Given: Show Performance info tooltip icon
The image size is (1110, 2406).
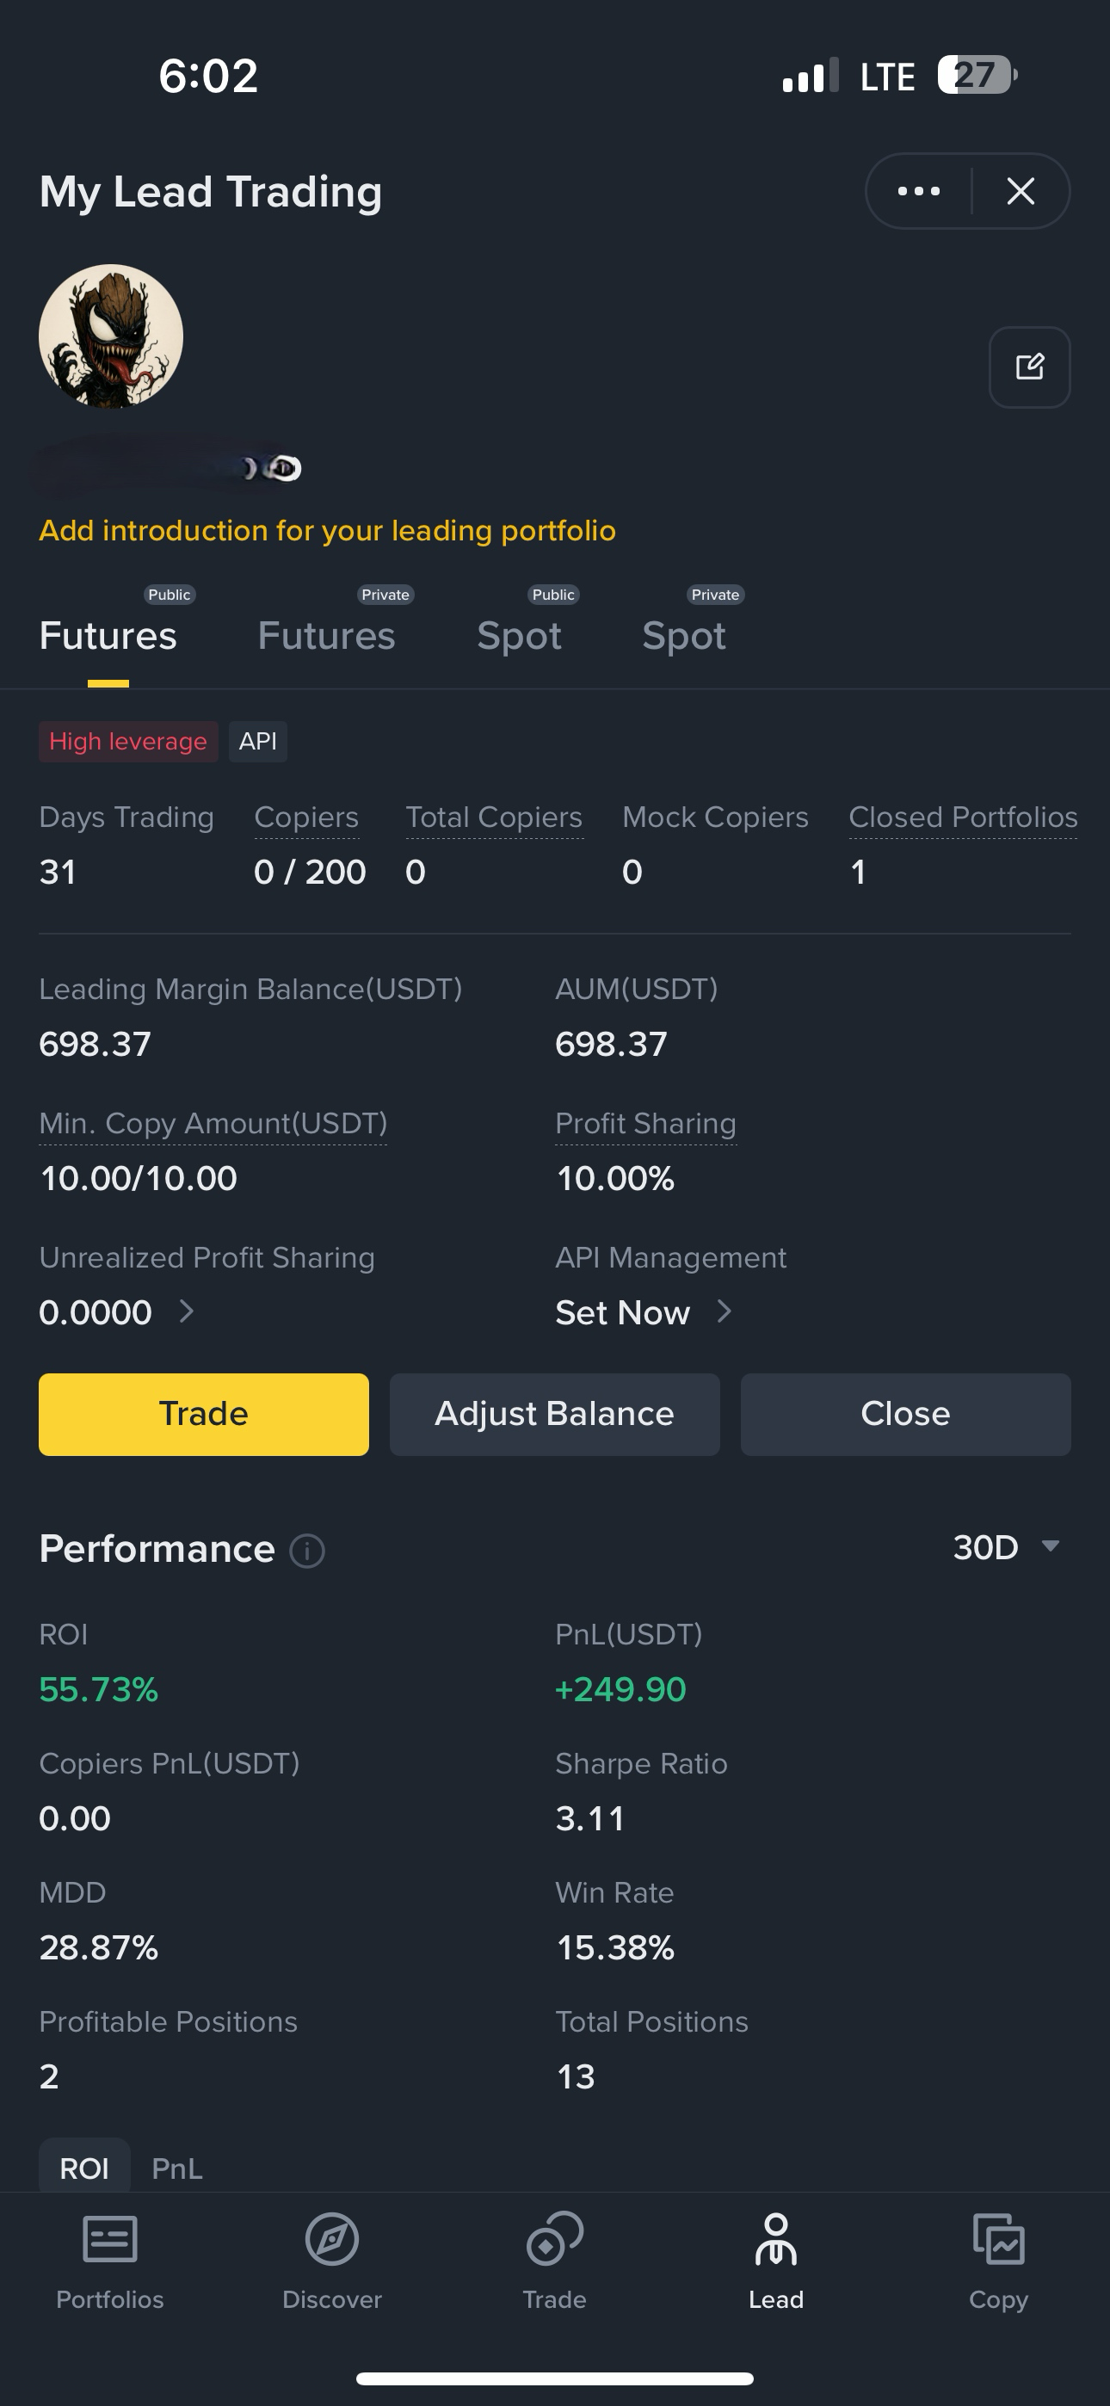Looking at the screenshot, I should point(307,1552).
